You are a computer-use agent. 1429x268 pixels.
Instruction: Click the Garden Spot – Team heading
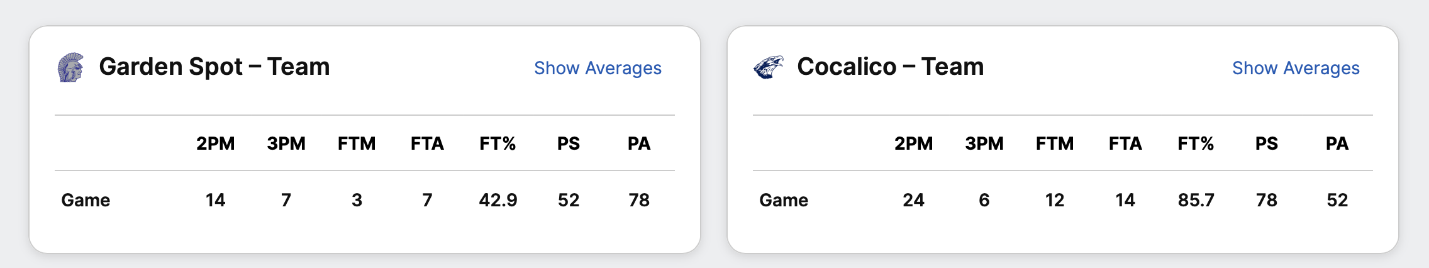[x=214, y=67]
